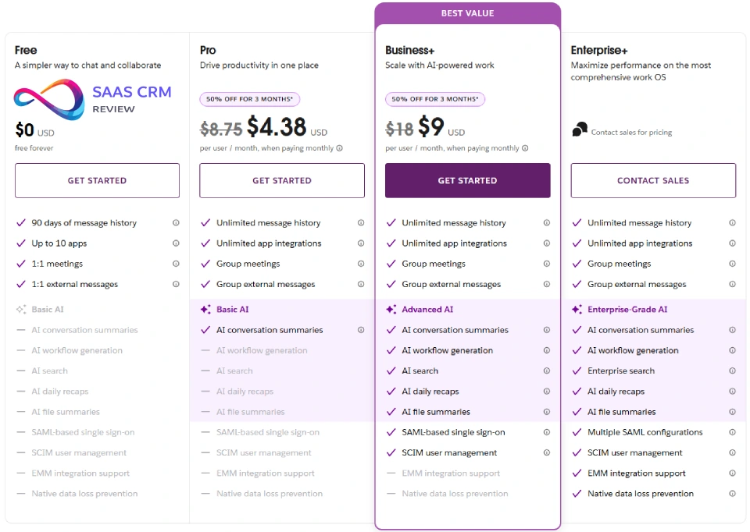Click chat bubble icon beside Contact sales for pricing
The height and width of the screenshot is (532, 750).
[x=580, y=130]
